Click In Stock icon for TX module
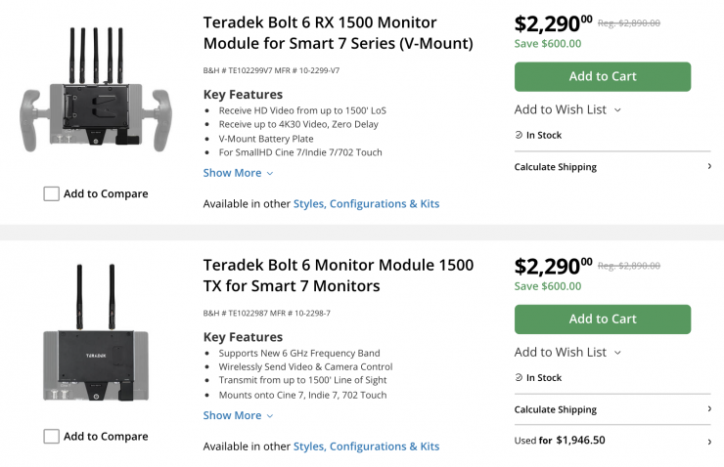This screenshot has height=467, width=724. point(519,378)
